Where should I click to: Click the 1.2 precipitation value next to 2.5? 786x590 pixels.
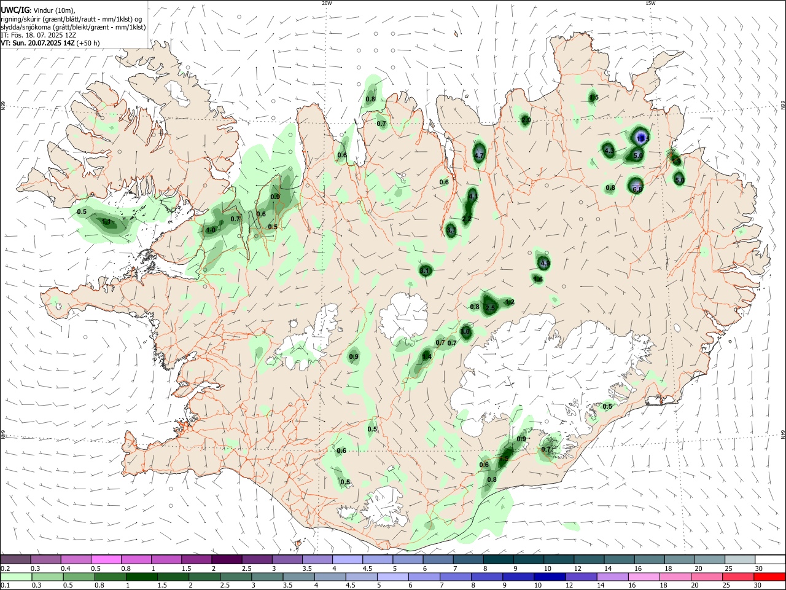509,302
